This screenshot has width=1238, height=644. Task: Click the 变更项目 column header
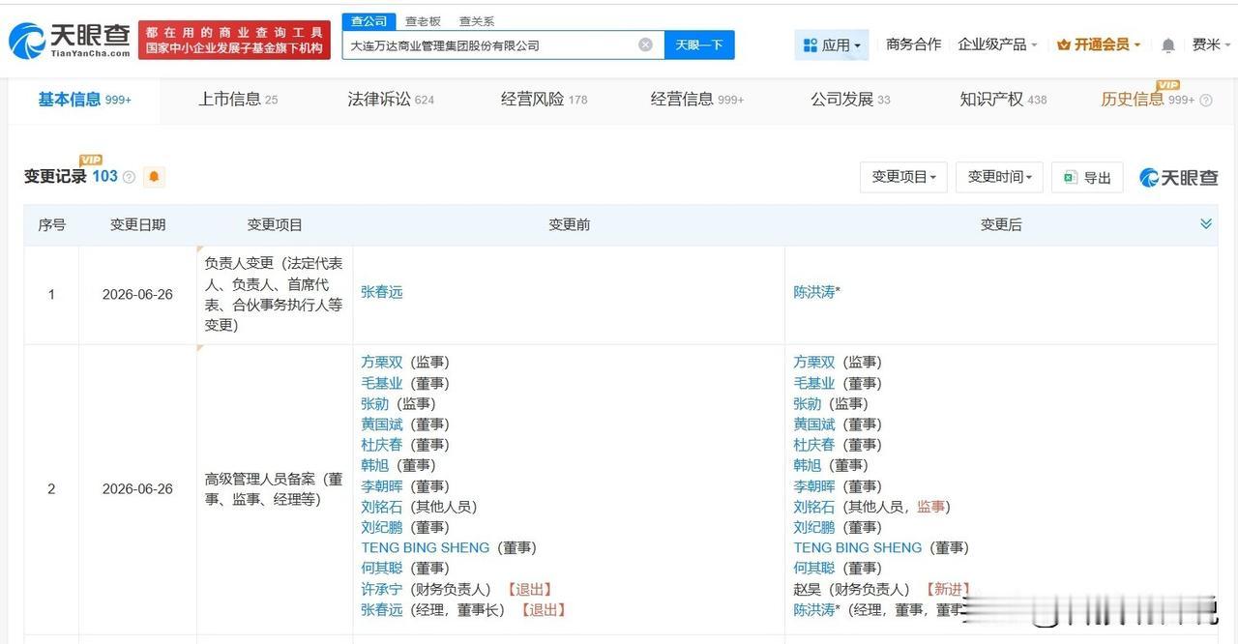(x=275, y=224)
